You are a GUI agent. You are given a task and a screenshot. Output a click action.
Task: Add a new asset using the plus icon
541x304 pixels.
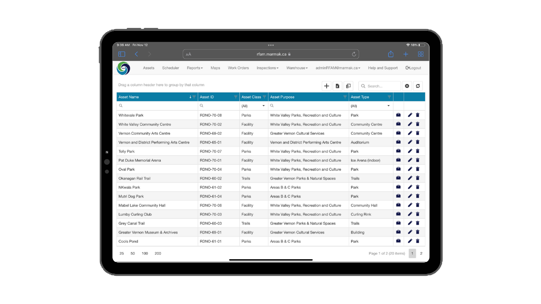click(326, 86)
